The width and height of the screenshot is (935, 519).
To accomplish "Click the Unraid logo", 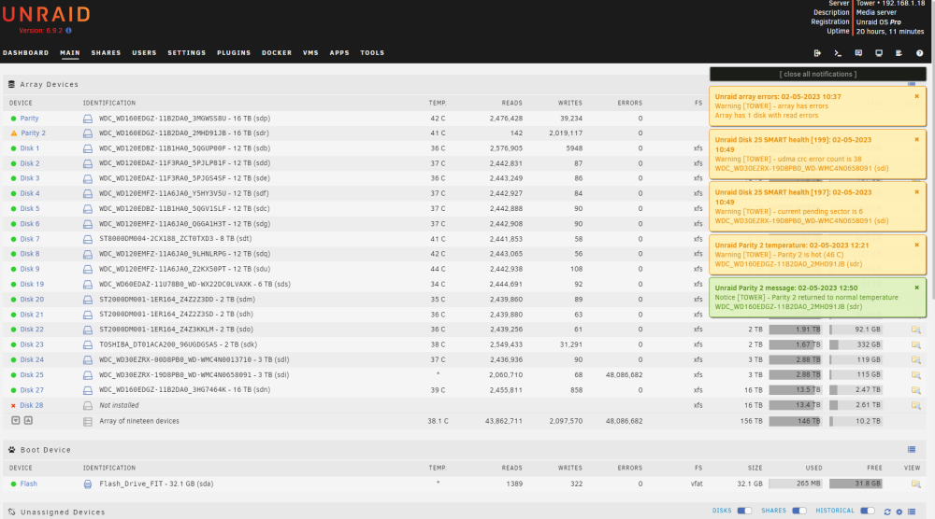I will tap(47, 14).
